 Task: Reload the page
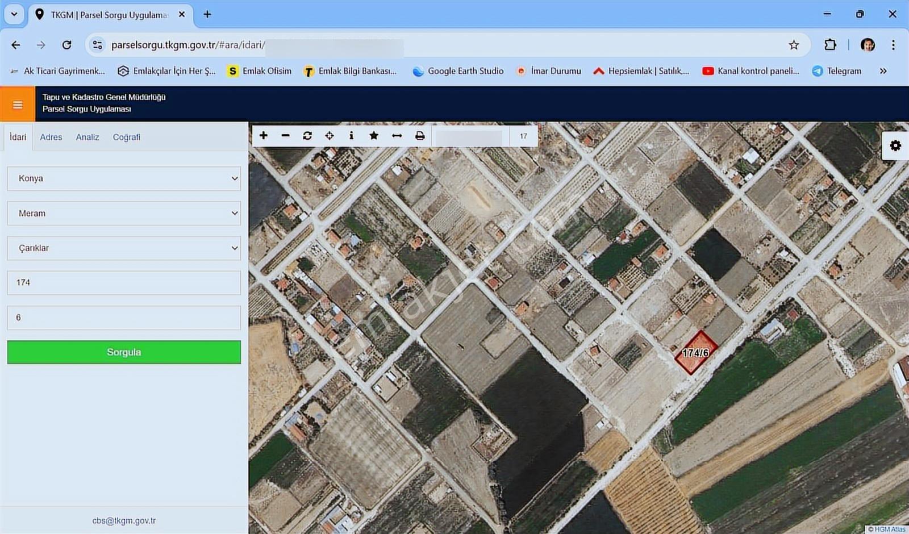pyautogui.click(x=66, y=45)
